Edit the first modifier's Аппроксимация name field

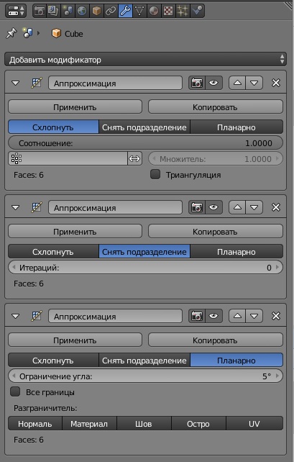[115, 83]
